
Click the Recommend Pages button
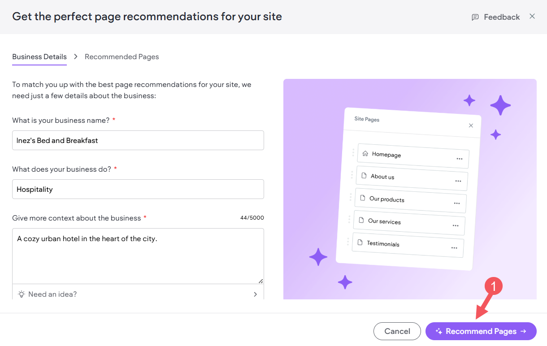coord(481,332)
